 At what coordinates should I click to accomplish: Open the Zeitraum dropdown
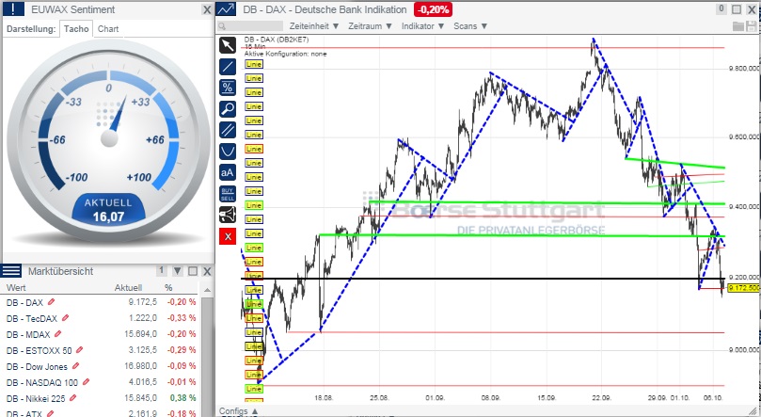370,26
